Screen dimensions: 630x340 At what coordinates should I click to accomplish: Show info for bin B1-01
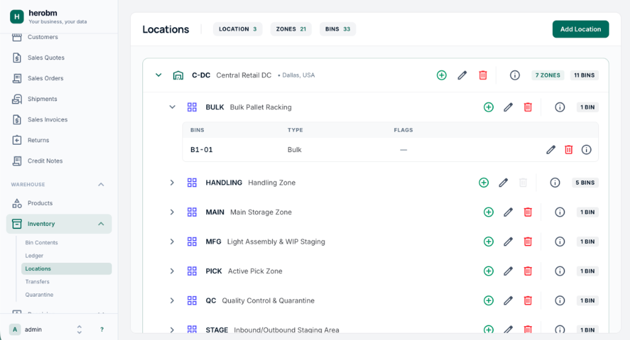586,150
